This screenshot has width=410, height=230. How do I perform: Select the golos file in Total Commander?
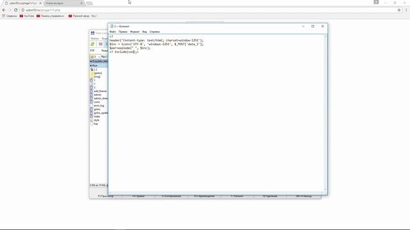(97, 109)
